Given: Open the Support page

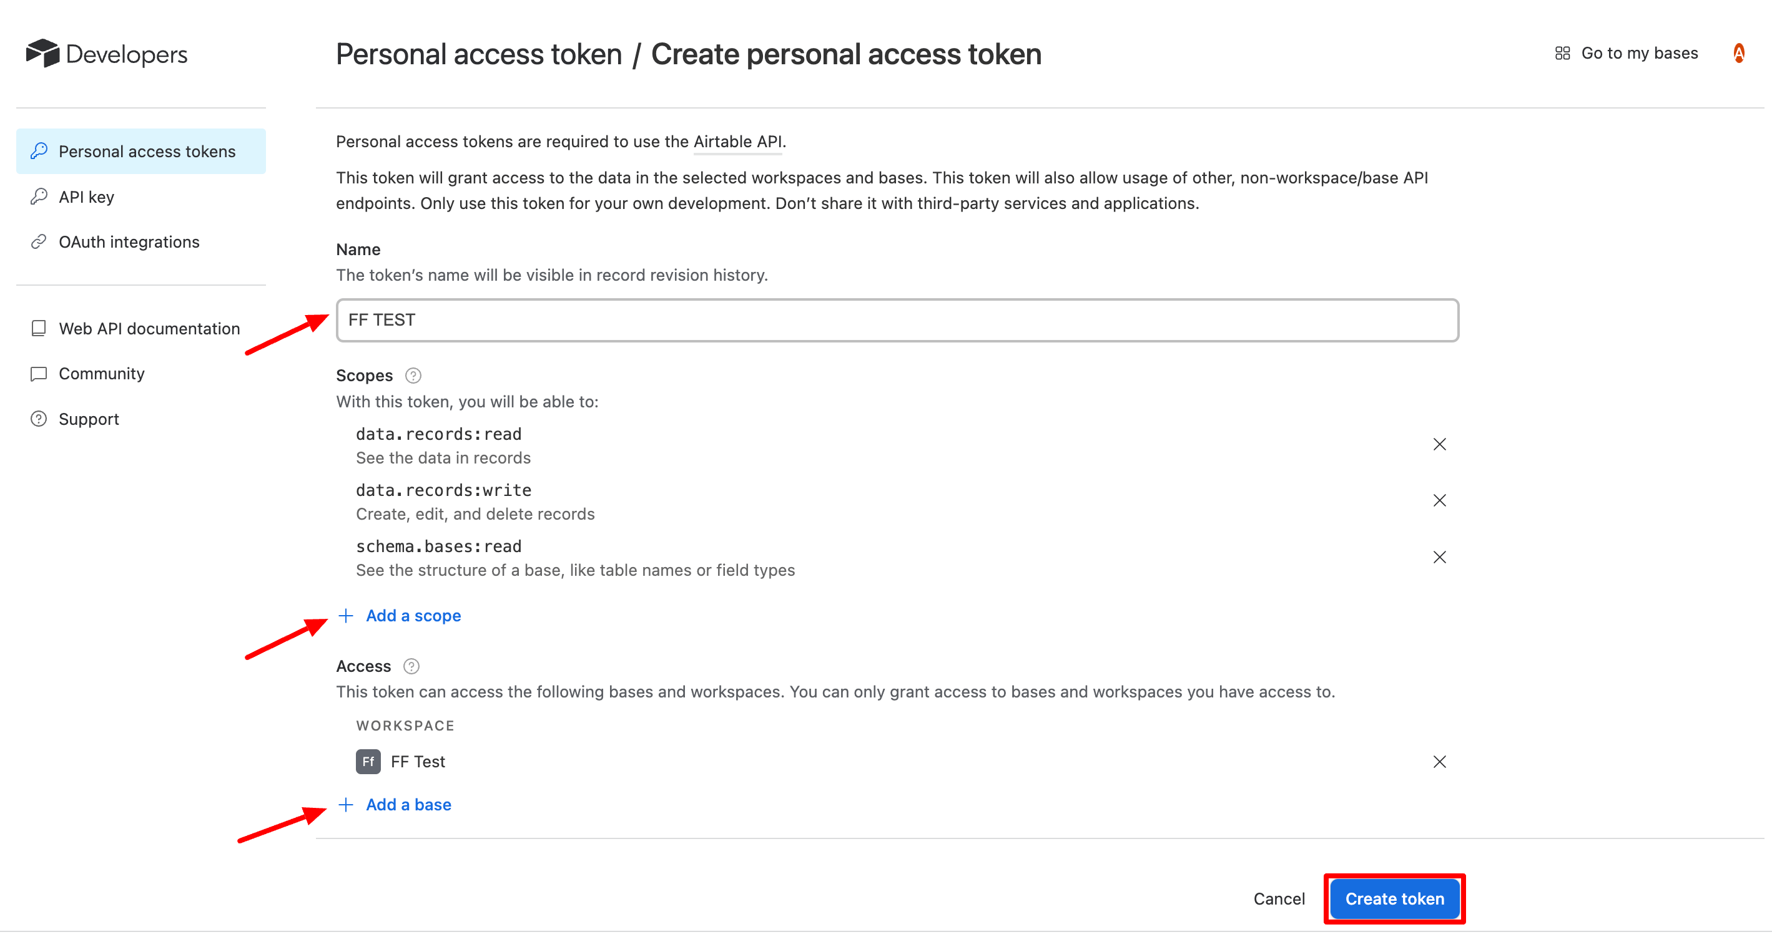Looking at the screenshot, I should (89, 419).
